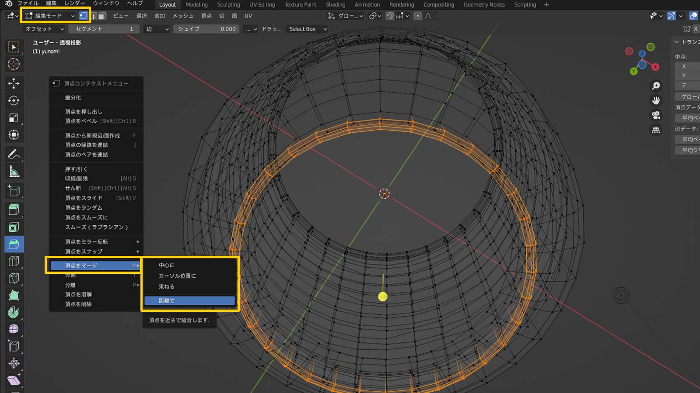Viewport: 700px width, 393px height.
Task: Select the Move tool in the left toolbar
Action: [14, 83]
